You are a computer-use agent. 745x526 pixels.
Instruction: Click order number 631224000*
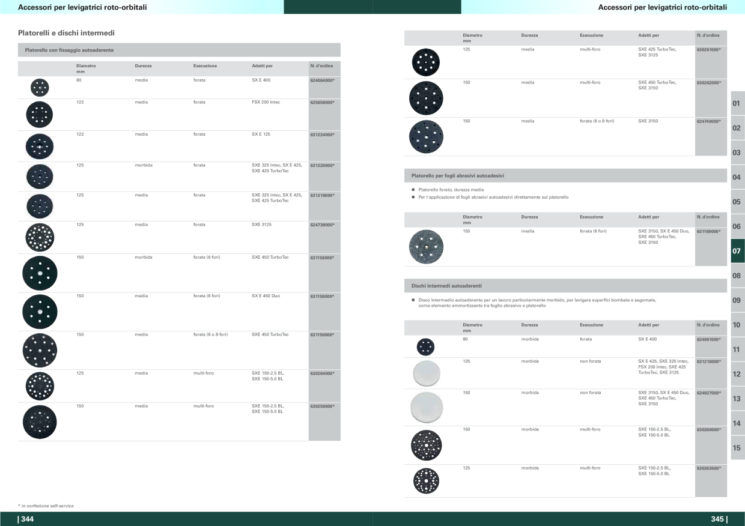(x=322, y=135)
